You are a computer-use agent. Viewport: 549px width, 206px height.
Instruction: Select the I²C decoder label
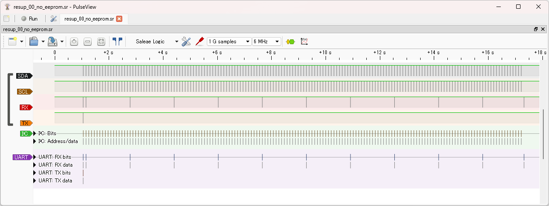coord(26,133)
